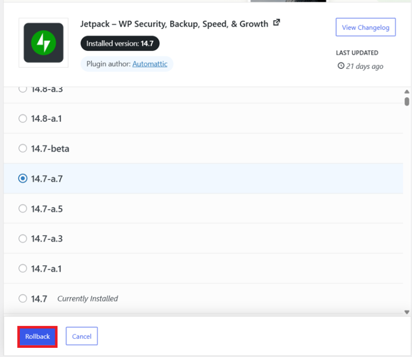Click the 21 days ago text

364,66
